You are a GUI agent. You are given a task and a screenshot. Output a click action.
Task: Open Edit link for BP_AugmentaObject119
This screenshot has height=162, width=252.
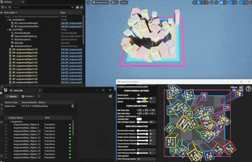(71, 49)
